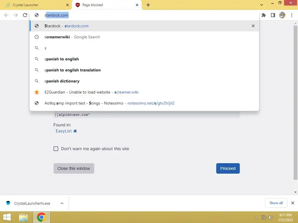
Task: Close the Crystal Launcher tab
Action: pyautogui.click(x=68, y=5)
